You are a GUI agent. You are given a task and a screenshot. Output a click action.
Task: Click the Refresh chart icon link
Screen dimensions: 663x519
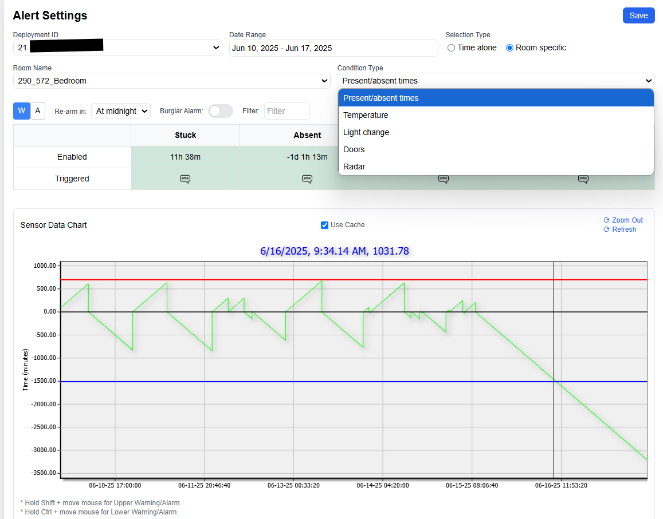coord(606,229)
